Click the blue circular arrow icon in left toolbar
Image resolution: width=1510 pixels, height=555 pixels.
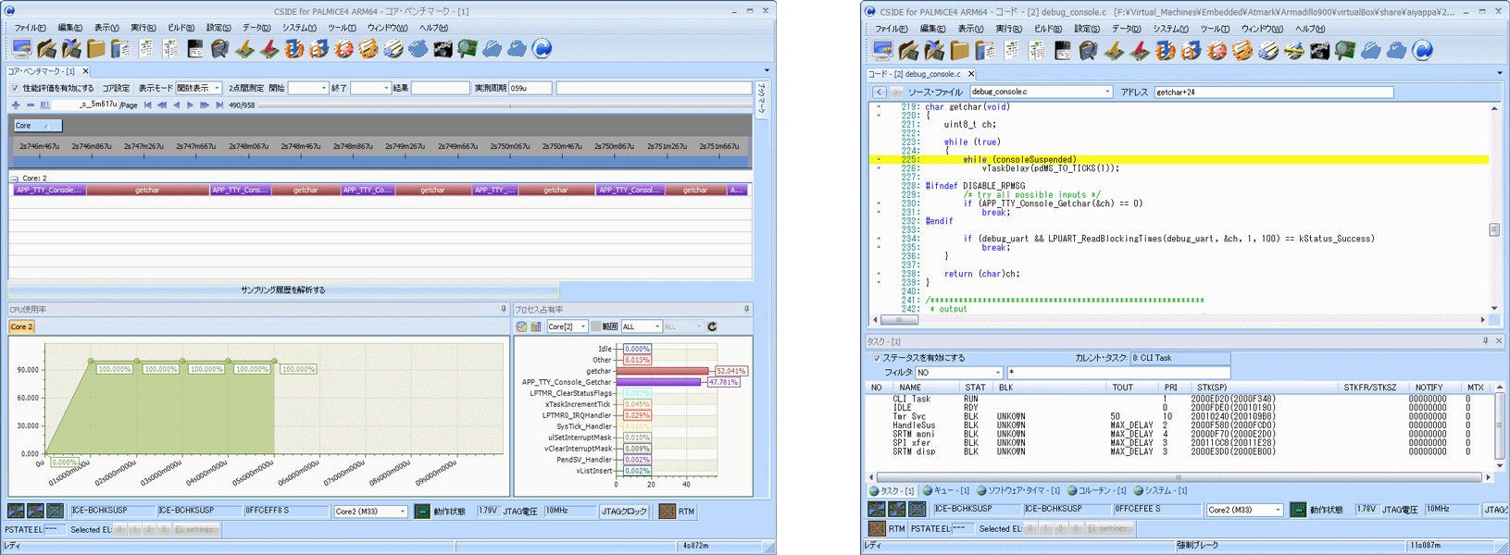coord(543,48)
